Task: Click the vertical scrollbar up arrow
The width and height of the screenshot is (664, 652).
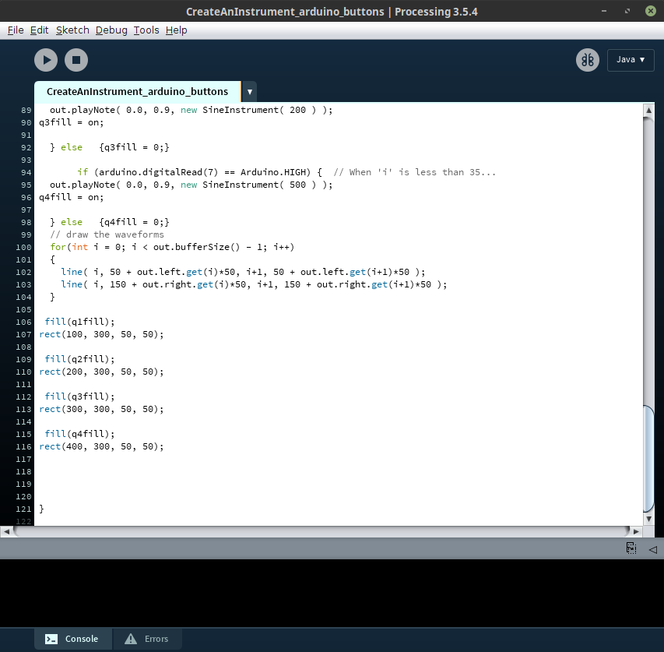Action: coord(648,110)
